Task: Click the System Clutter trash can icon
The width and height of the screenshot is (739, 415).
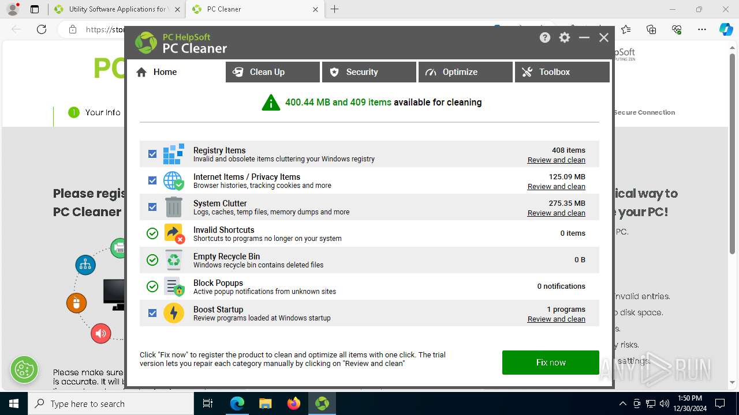Action: 174,207
